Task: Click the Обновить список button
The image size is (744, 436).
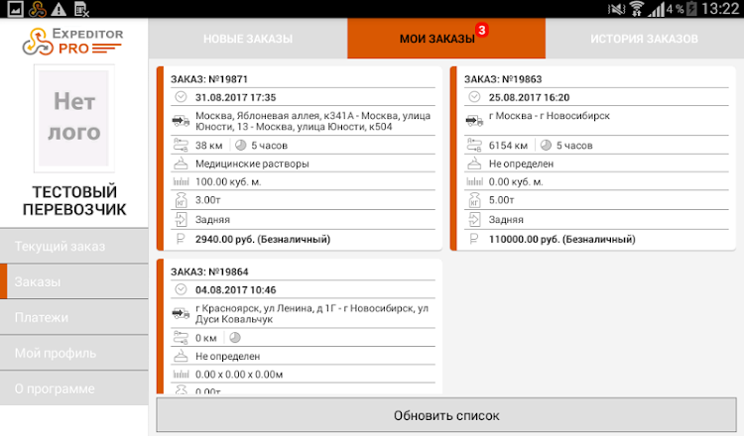Action: 446,415
